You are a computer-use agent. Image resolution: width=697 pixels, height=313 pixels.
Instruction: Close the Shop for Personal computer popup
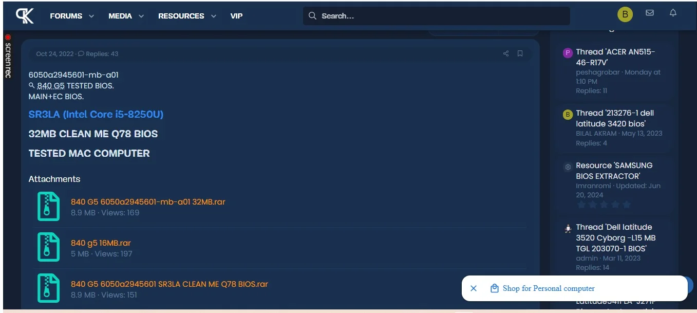(474, 288)
